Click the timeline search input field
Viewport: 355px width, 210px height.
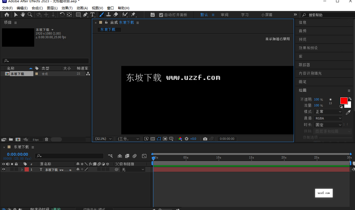pos(69,156)
